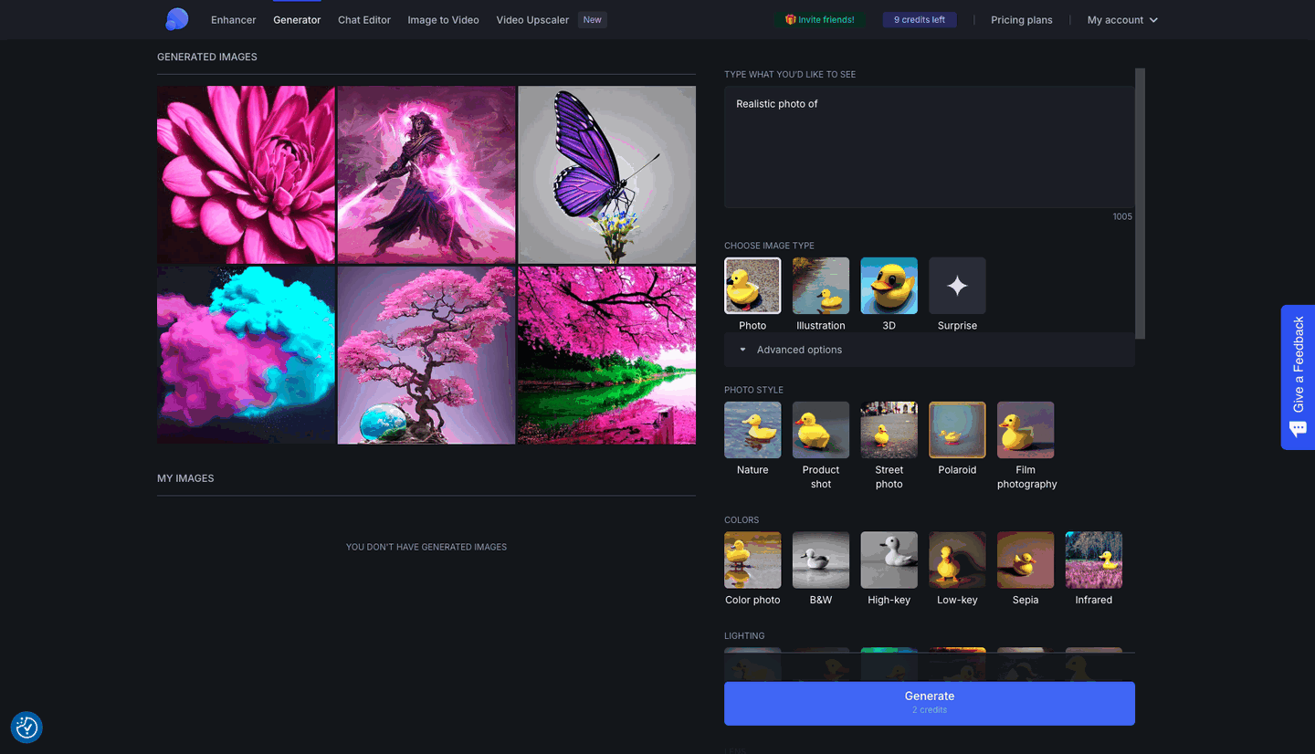1315x754 pixels.
Task: Click the blue app logo icon
Action: [x=176, y=19]
